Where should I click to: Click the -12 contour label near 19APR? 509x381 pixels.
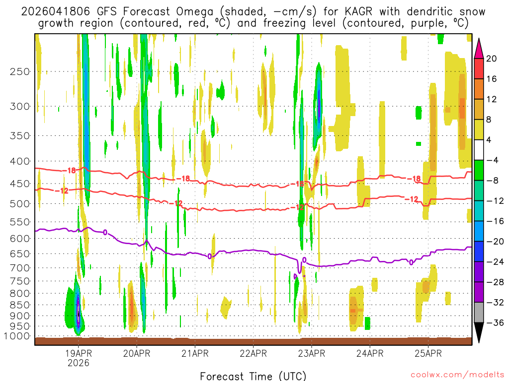62,190
